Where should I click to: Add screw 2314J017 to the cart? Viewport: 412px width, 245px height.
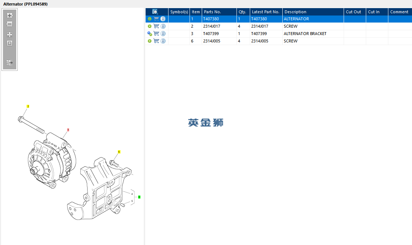(x=156, y=26)
